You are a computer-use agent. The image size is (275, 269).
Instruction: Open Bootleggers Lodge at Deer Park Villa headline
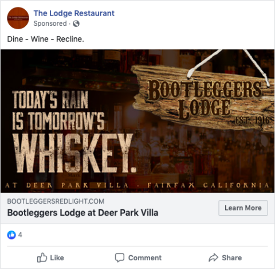(82, 213)
